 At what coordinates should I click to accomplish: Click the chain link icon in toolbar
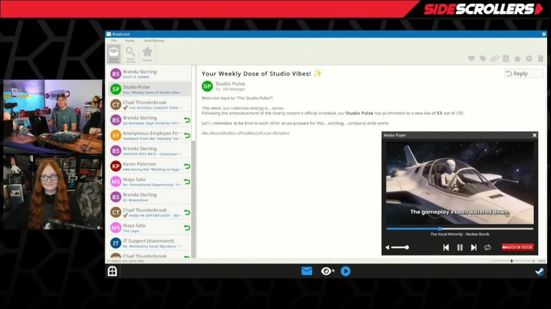[494, 59]
